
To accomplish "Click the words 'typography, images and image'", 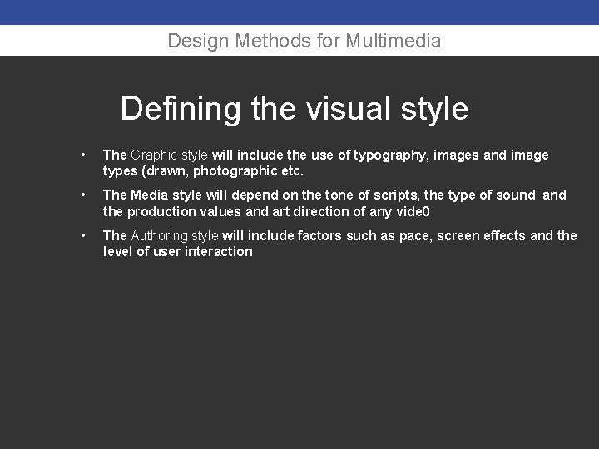I will [x=451, y=155].
